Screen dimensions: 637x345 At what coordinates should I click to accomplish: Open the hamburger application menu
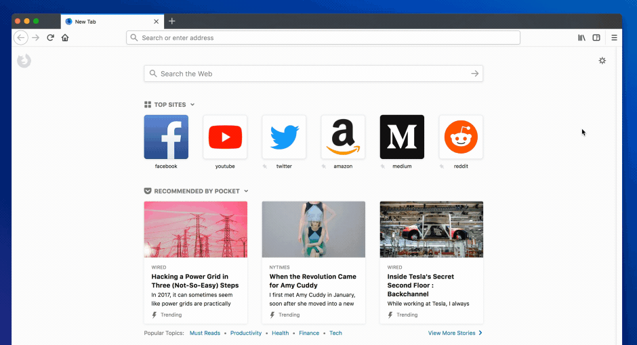(614, 38)
